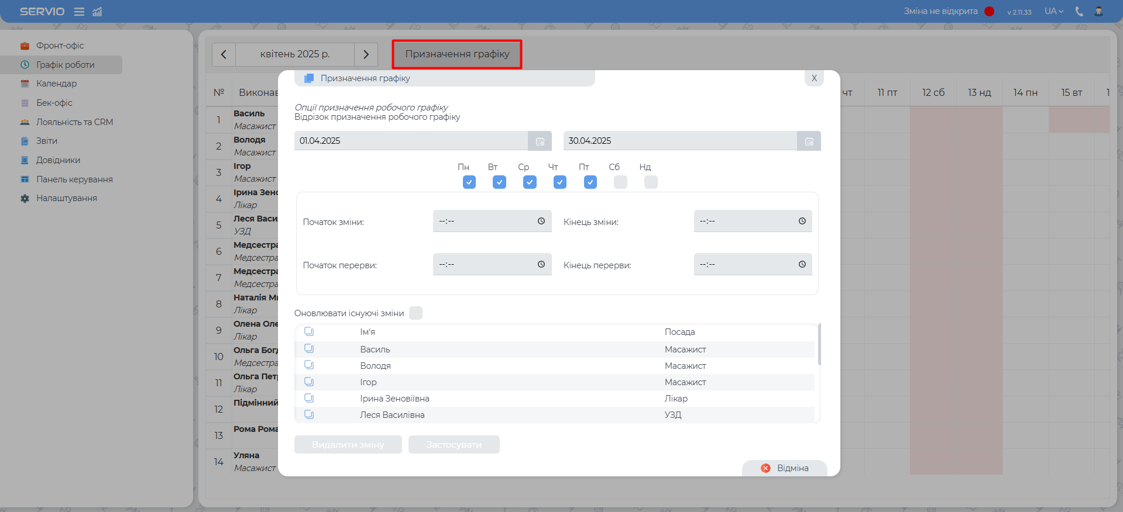Click the Застосувати button

click(454, 445)
